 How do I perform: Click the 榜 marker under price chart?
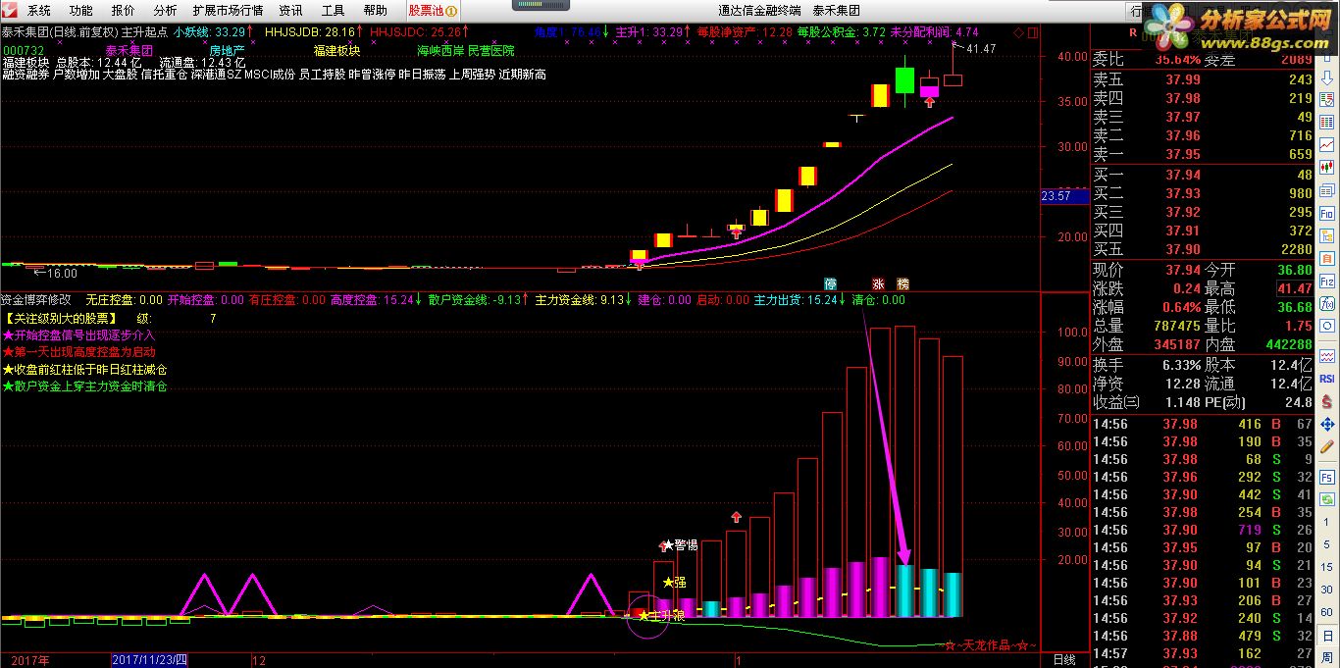pos(902,283)
